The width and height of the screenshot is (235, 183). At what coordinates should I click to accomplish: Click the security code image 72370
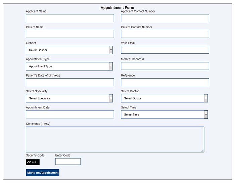[x=33, y=162]
